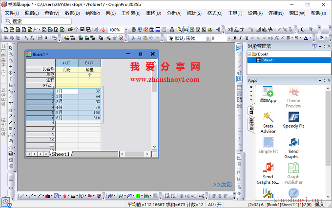Viewport: 332px width, 208px height.
Task: Select the Pan hand tool
Action: pyautogui.click(x=11, y=141)
